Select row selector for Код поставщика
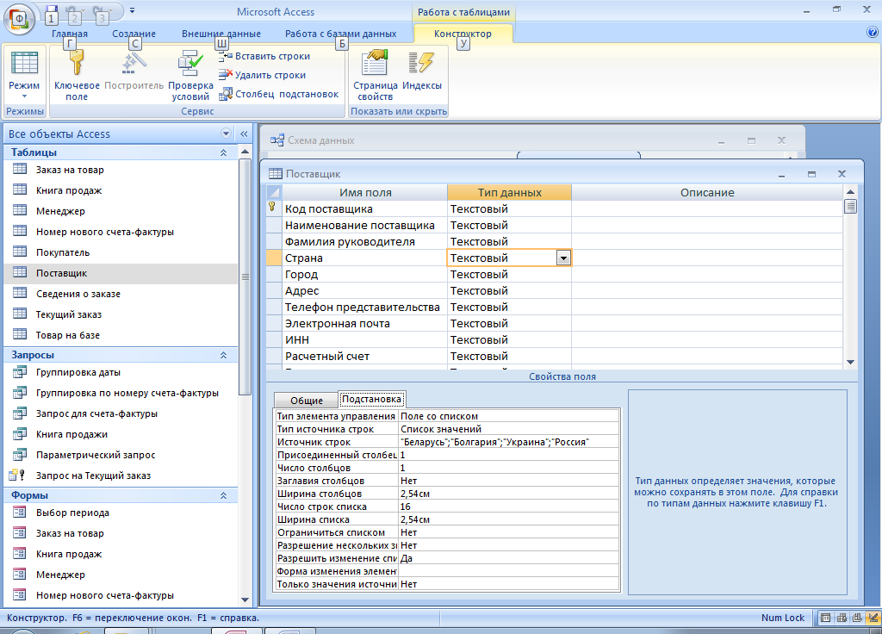The height and width of the screenshot is (634, 882). pos(274,208)
